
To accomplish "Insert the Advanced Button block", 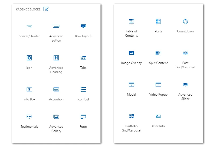I will pos(56,26).
